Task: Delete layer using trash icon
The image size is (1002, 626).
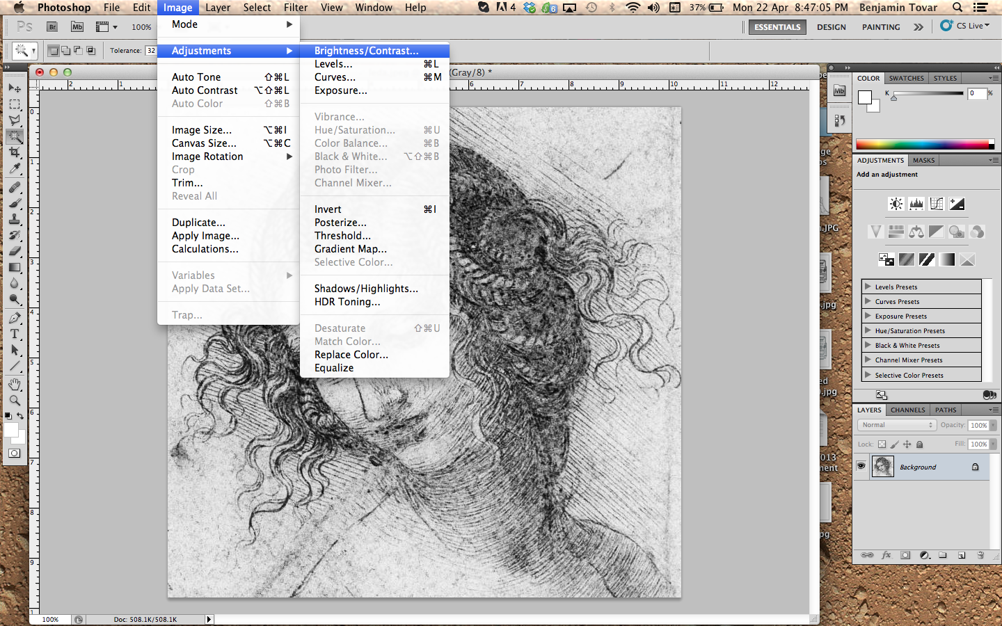Action: (x=980, y=555)
